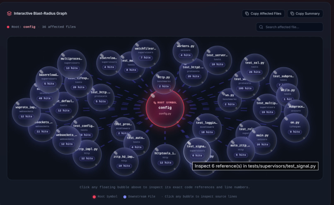Screen dimensions: 334x205
Task: Inspect test_loggin… middleware bubble
Action: pos(207,128)
